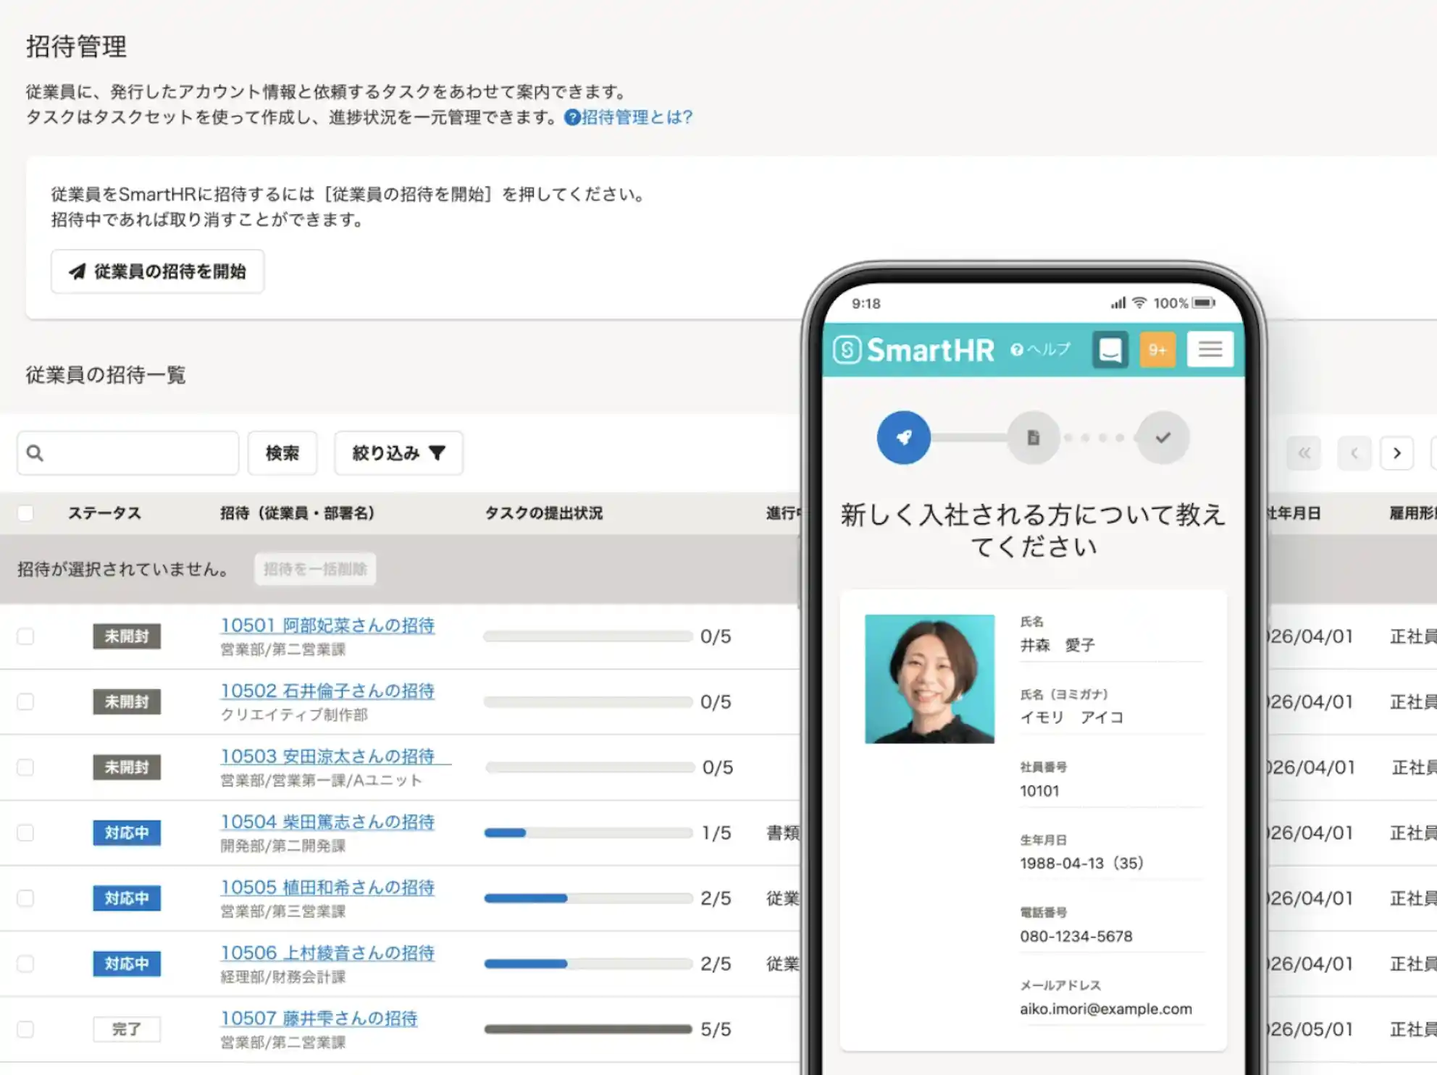Image resolution: width=1437 pixels, height=1075 pixels.
Task: Click the 開発部/第二開発課 department text
Action: (x=282, y=846)
